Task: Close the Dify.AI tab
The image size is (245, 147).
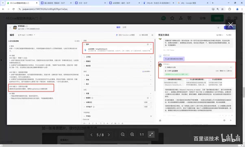Action: 173,3
